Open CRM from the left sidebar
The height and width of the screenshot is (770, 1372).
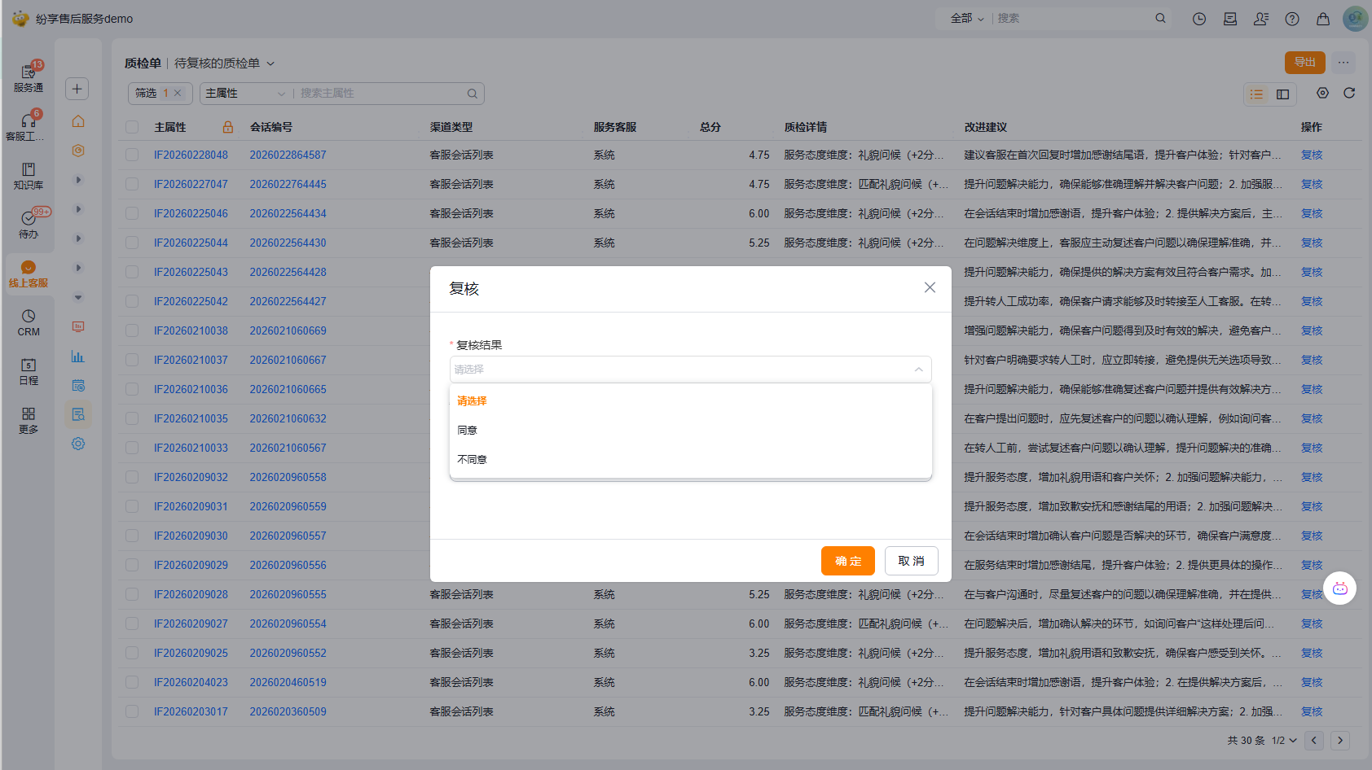point(29,322)
